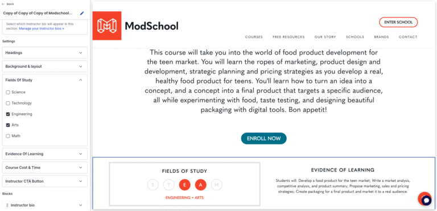The height and width of the screenshot is (211, 437).
Task: Open the chat bubble widget
Action: coord(425,199)
